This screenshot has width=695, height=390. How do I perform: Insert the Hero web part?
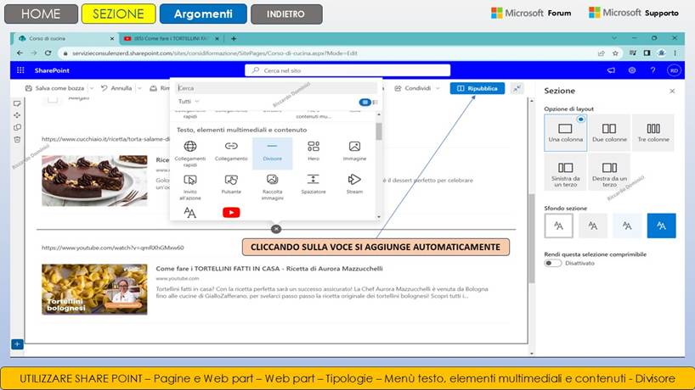314,151
